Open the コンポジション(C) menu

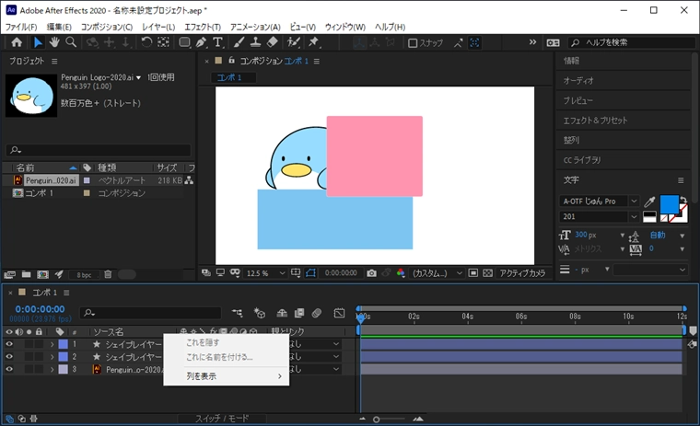pos(107,27)
